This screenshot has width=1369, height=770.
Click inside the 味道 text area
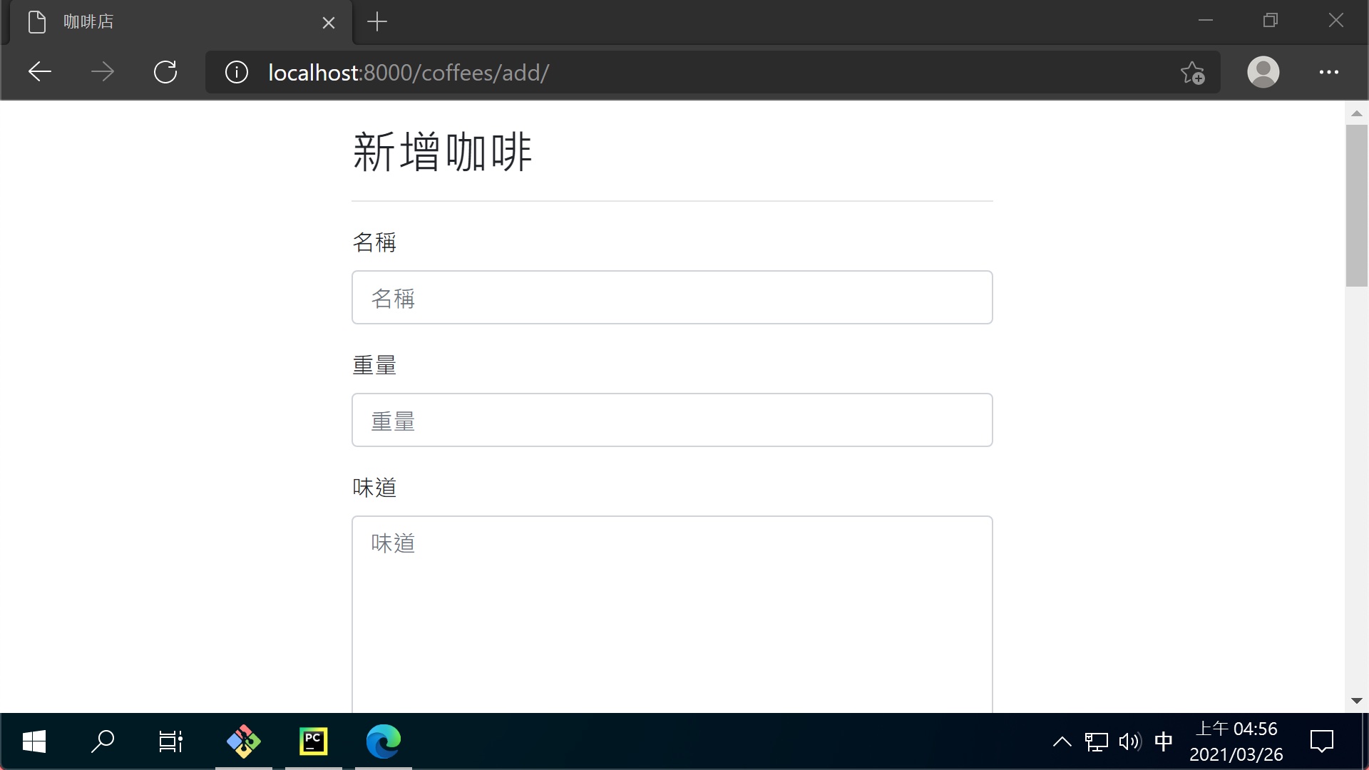point(672,614)
